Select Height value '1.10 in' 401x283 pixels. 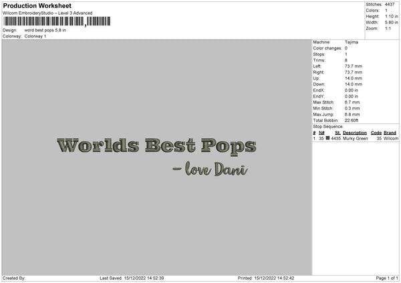[391, 16]
